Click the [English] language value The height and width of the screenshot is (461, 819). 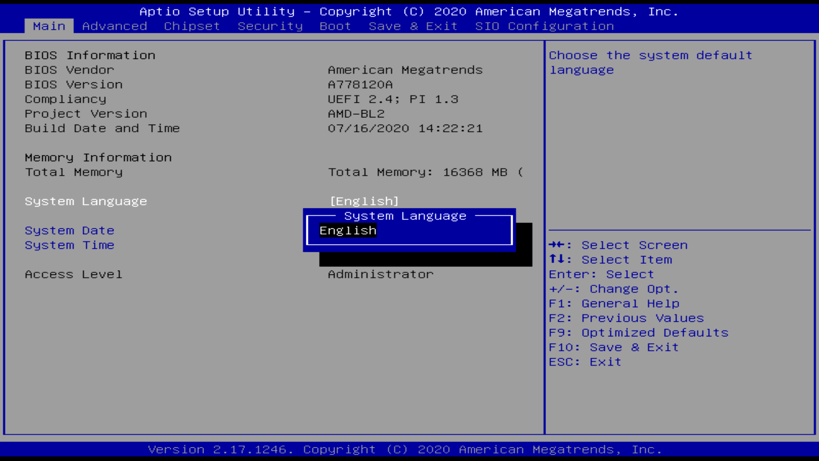(364, 201)
